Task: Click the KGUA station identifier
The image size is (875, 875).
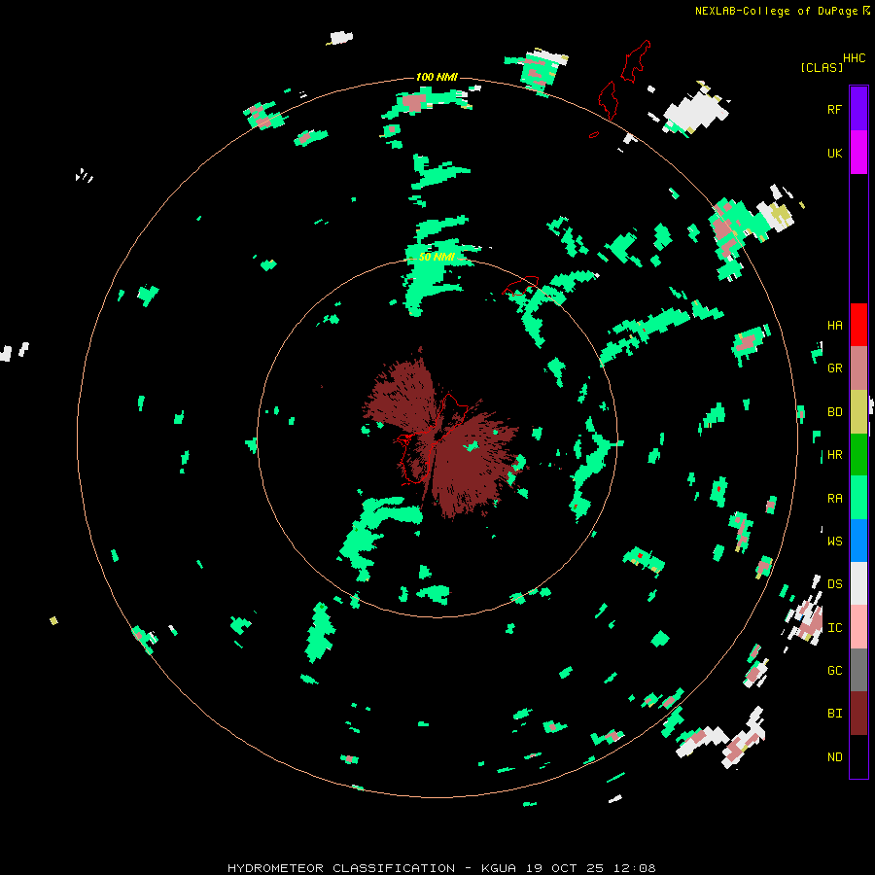Action: [499, 868]
